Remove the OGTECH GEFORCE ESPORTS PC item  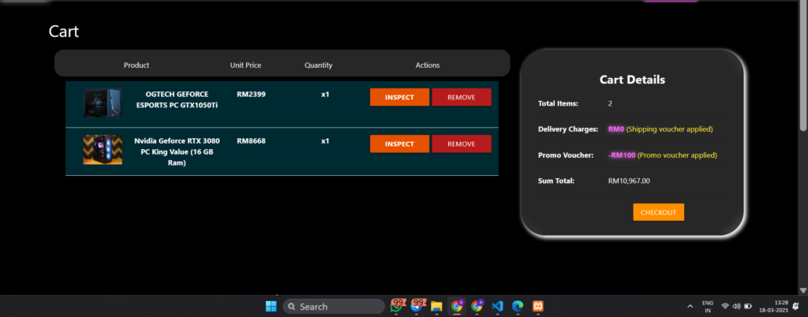(x=461, y=97)
